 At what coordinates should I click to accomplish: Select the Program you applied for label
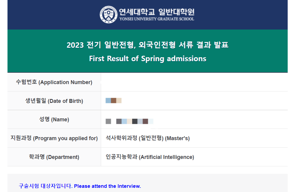point(54,138)
